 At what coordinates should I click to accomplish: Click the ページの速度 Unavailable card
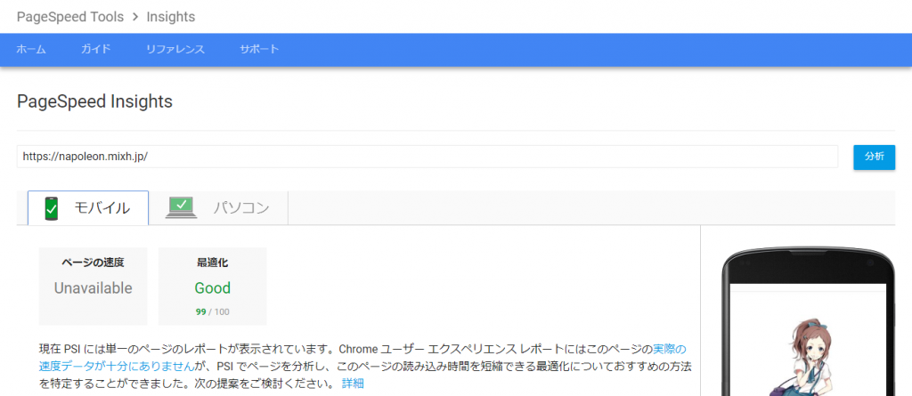[x=93, y=286]
